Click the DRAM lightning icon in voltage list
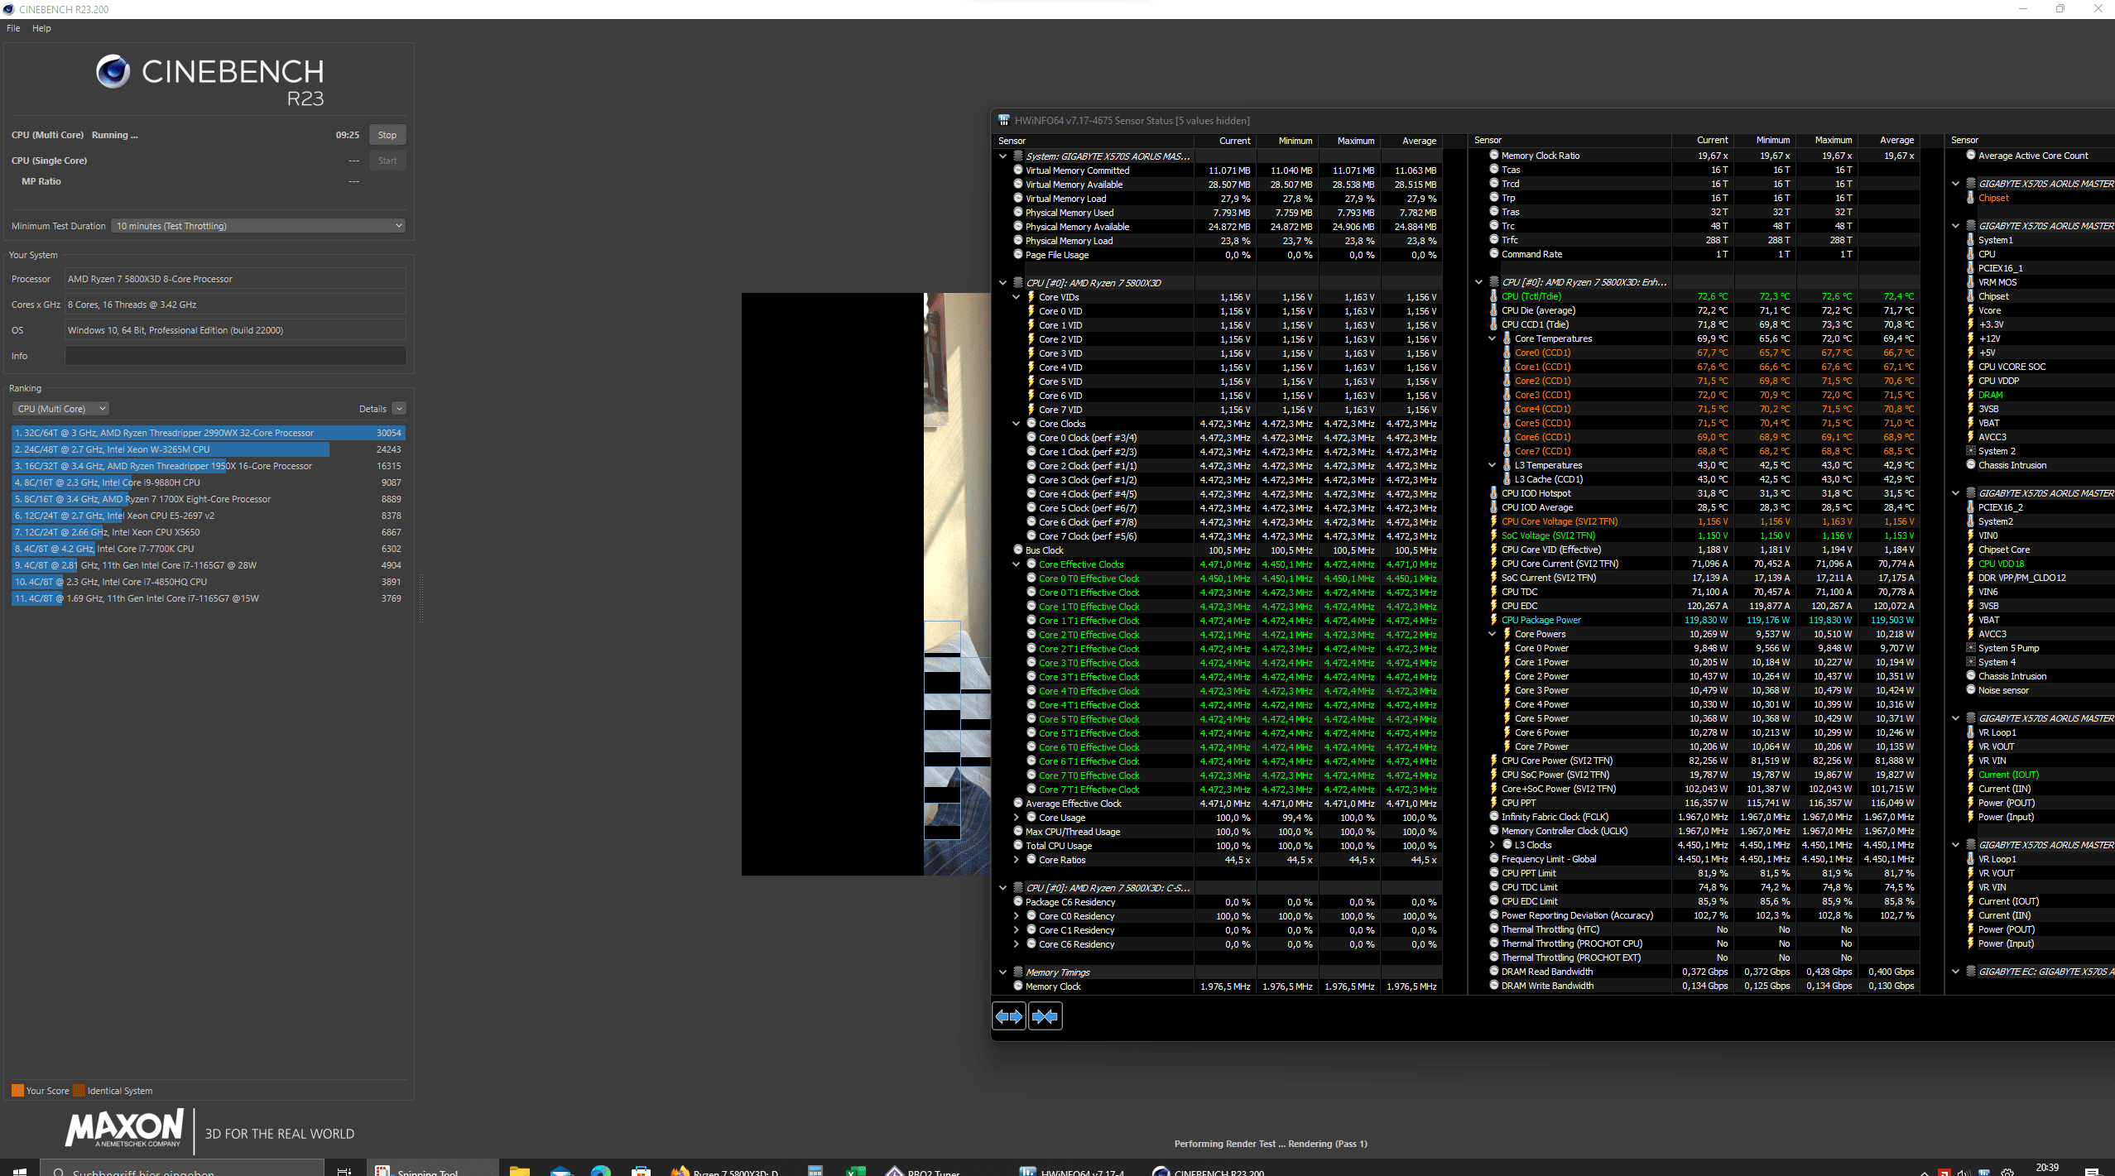This screenshot has width=2115, height=1176. [1971, 395]
